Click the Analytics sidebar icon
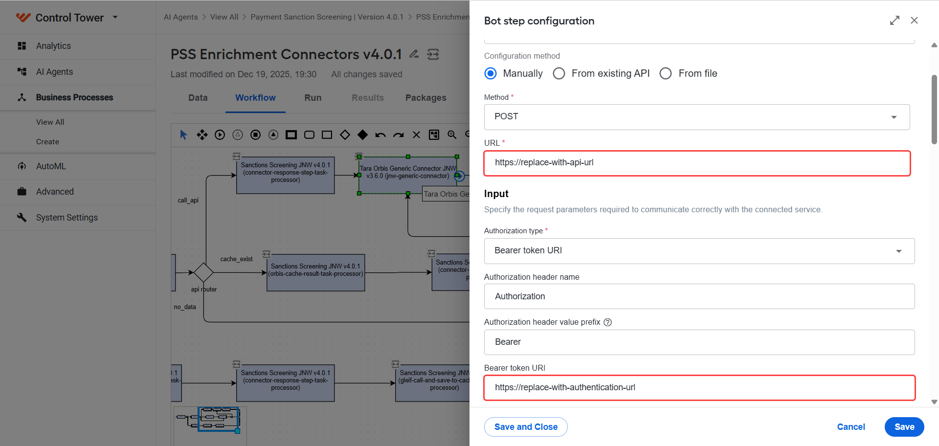This screenshot has width=939, height=446. 22,46
